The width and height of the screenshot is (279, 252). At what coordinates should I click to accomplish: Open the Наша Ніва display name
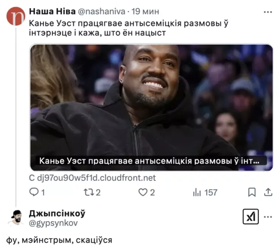(52, 11)
